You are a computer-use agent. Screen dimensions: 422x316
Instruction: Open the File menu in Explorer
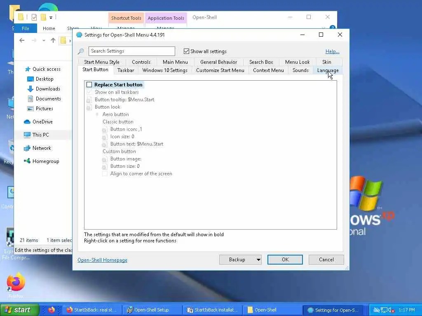click(25, 28)
